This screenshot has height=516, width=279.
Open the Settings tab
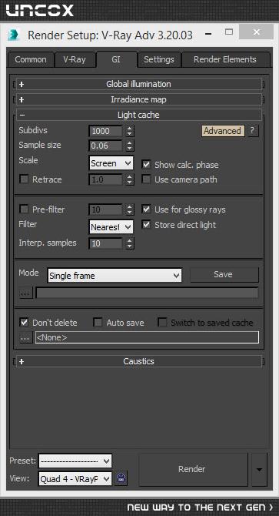coord(159,59)
